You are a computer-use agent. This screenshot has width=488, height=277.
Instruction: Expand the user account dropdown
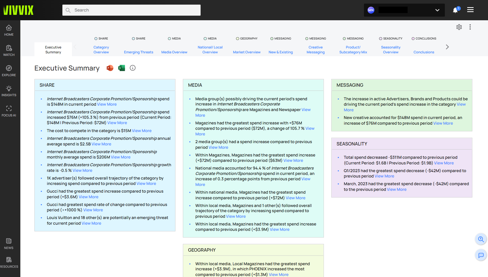[437, 10]
